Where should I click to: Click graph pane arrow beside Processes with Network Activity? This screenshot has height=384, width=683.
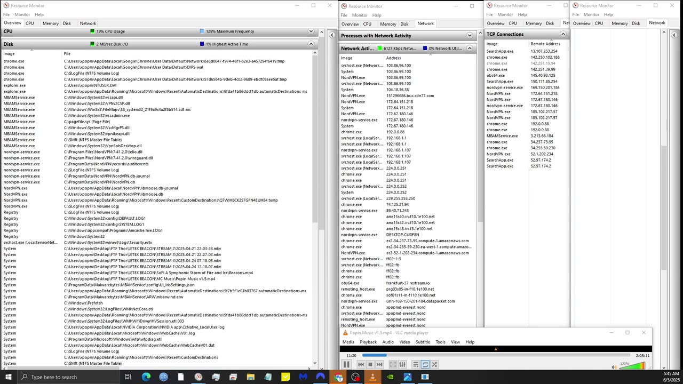(x=332, y=35)
